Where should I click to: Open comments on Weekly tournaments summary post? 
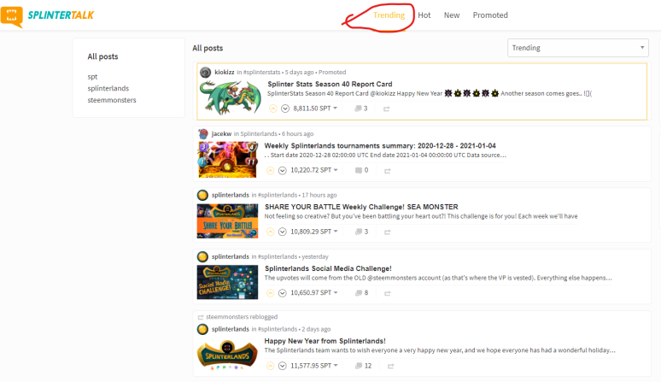362,170
